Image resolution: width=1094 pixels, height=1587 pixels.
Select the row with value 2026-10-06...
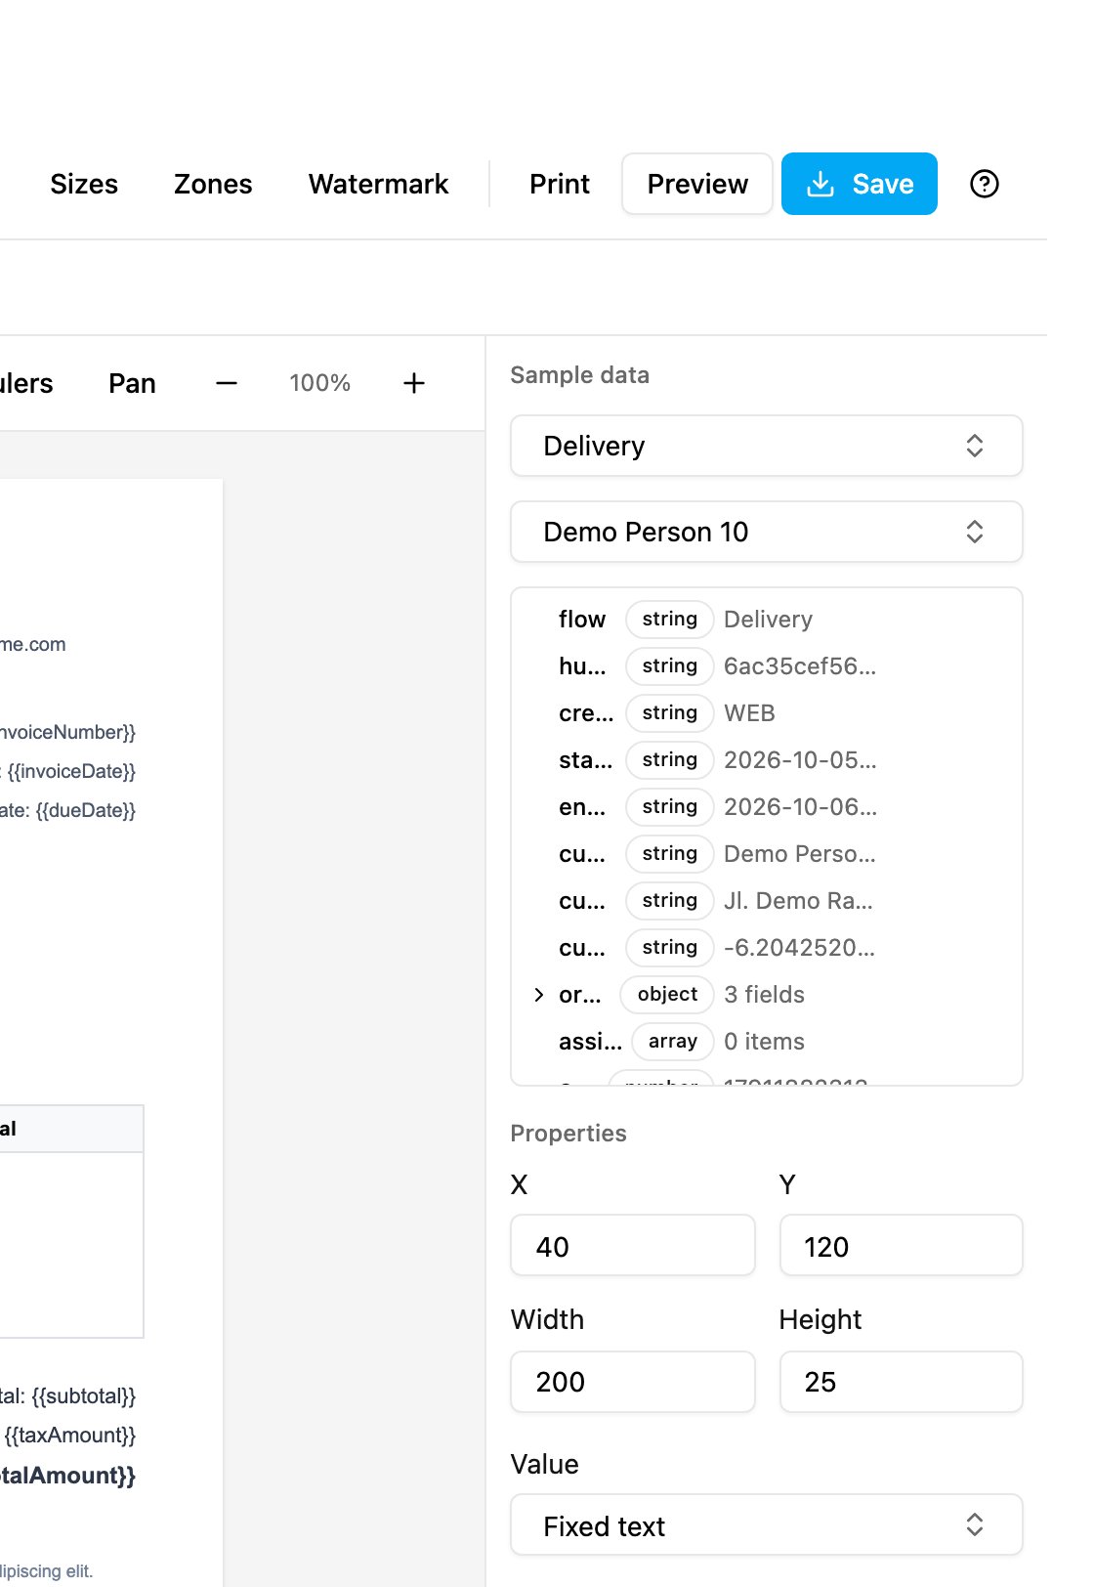point(767,807)
